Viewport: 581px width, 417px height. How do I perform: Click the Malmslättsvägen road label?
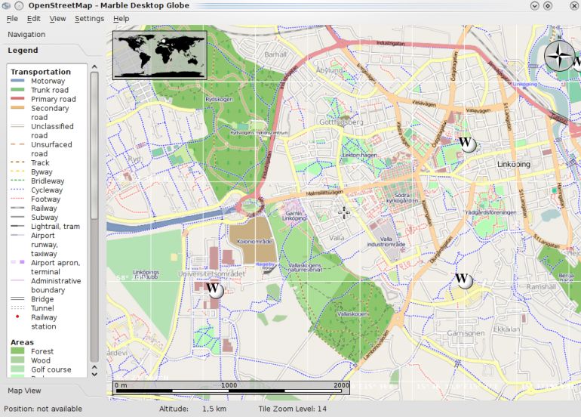[x=324, y=193]
